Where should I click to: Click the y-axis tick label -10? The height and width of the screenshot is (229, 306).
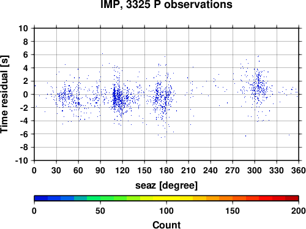click(21, 160)
